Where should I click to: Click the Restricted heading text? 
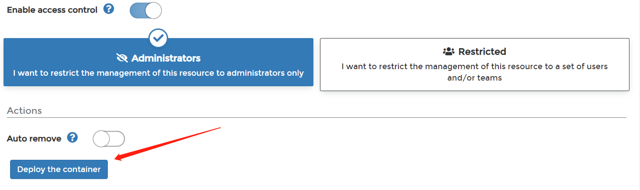(482, 52)
